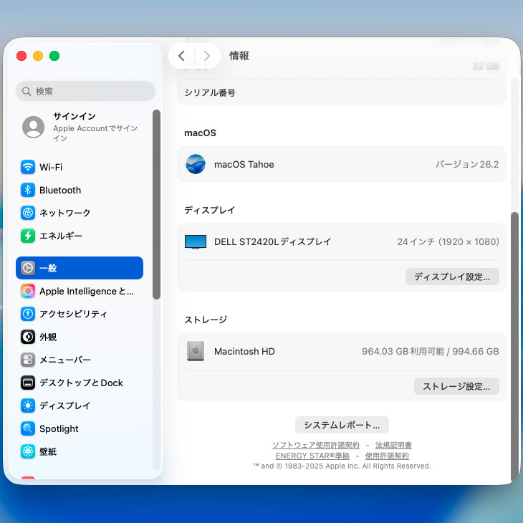
Task: Open the ネットワーク globe icon
Action: [28, 213]
